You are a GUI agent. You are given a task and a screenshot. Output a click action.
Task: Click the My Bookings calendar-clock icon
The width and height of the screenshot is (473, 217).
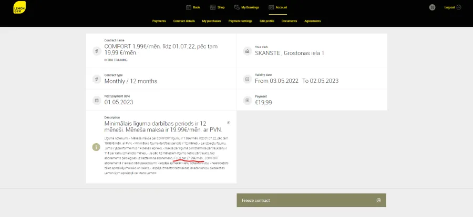[237, 7]
